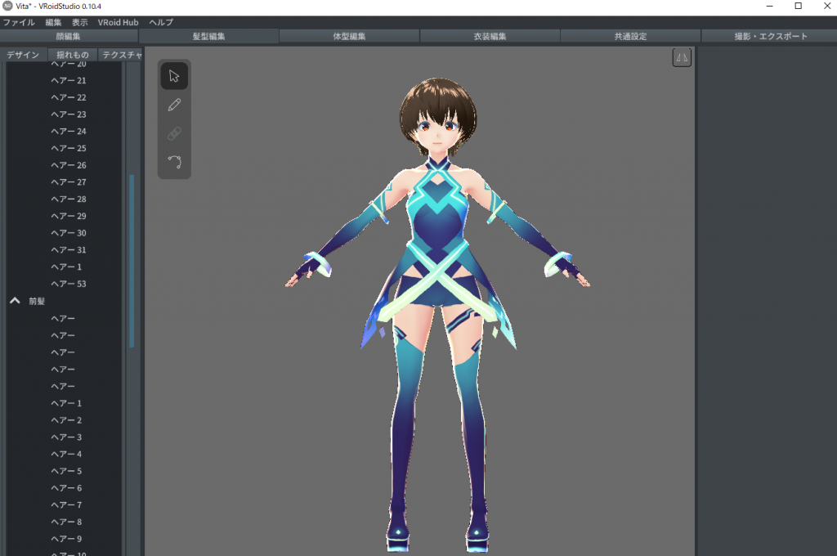Open the 撮影・エクスポート tab
Screen dimensions: 837x556
click(x=771, y=36)
